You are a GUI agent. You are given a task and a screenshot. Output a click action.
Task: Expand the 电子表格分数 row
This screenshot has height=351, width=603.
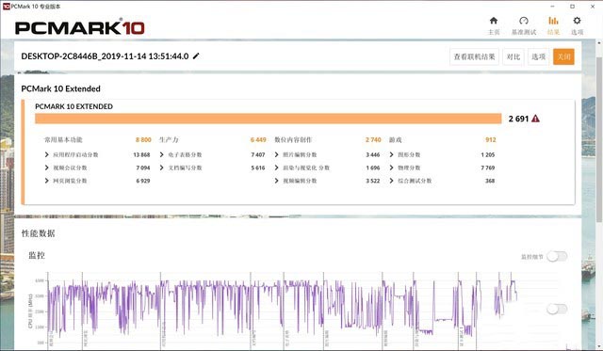tap(162, 154)
